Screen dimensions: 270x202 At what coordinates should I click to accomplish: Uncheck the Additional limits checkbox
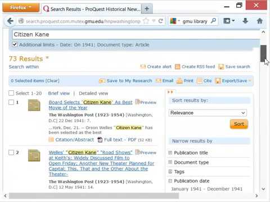[x=15, y=44]
